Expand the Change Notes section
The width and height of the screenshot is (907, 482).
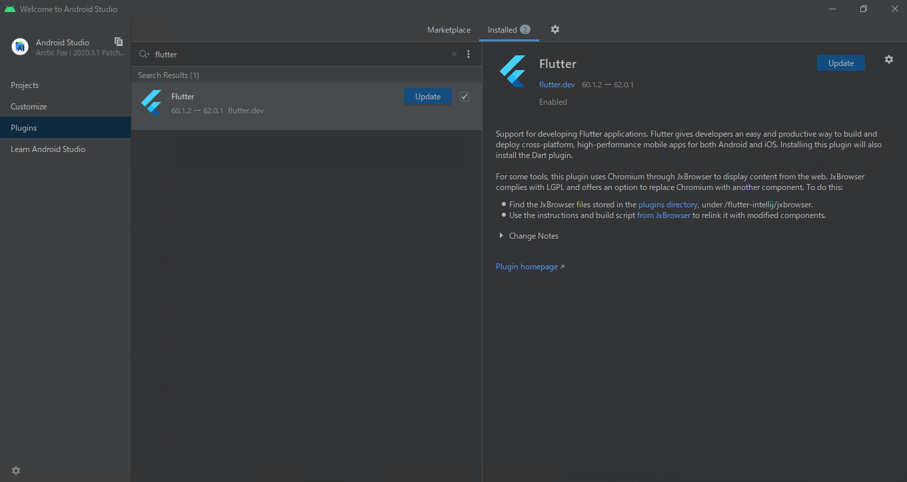tap(501, 236)
